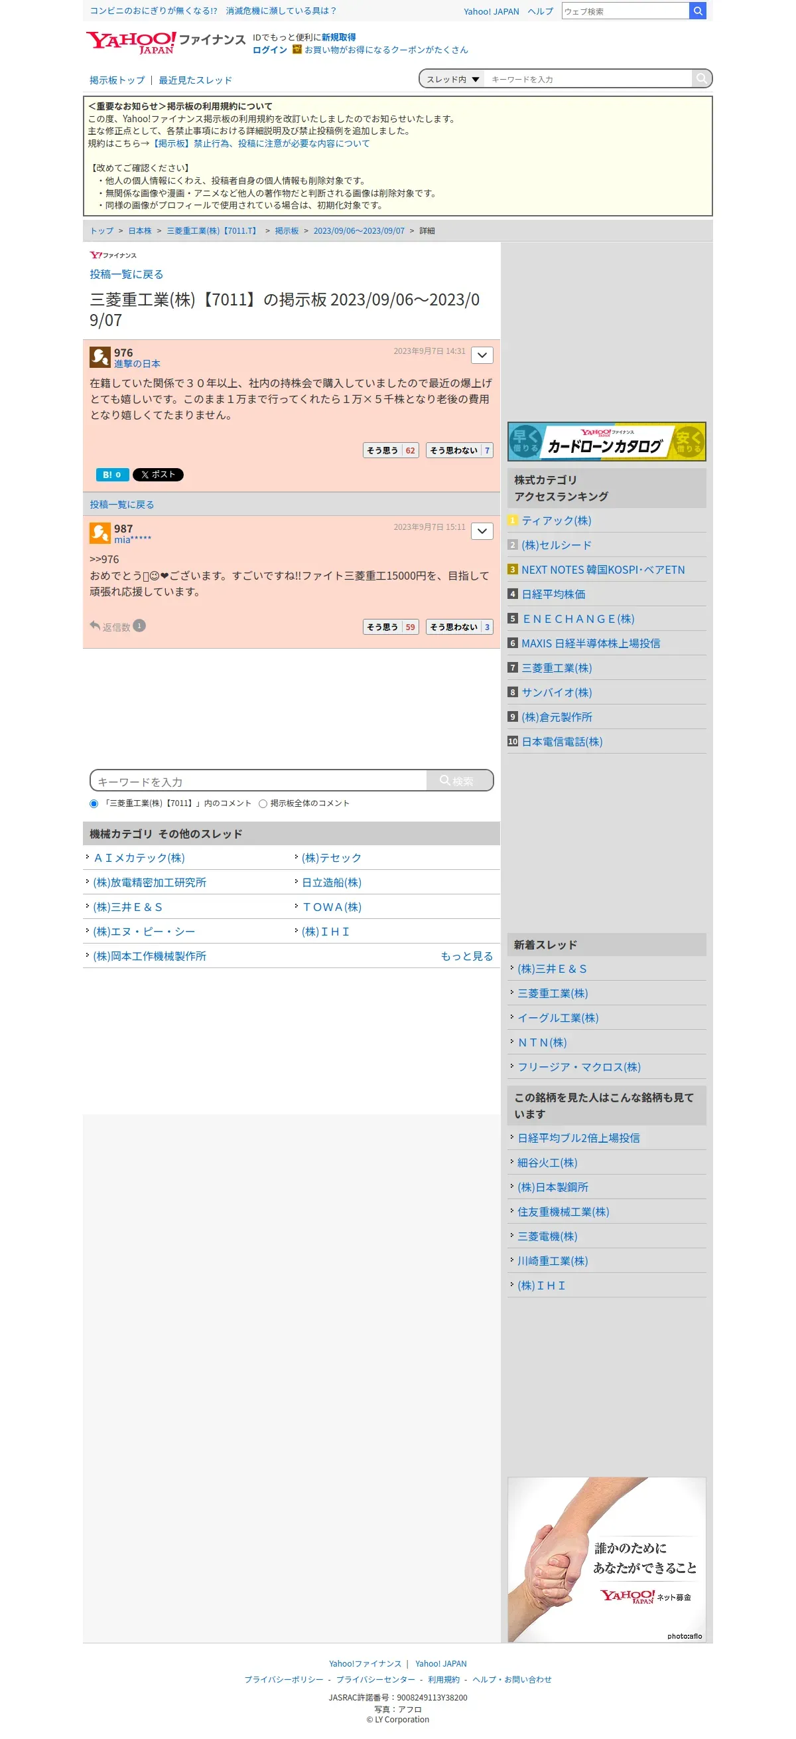Open 日経平均ブル2倍上場投信
This screenshot has width=796, height=1739.
(x=579, y=1138)
